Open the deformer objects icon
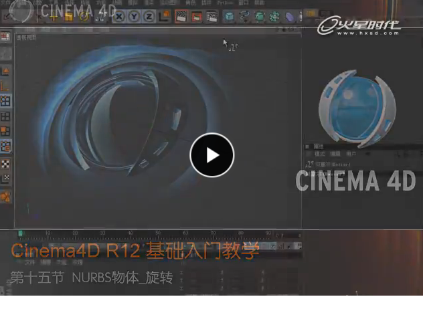Screen dimensions: 423x311 290,17
